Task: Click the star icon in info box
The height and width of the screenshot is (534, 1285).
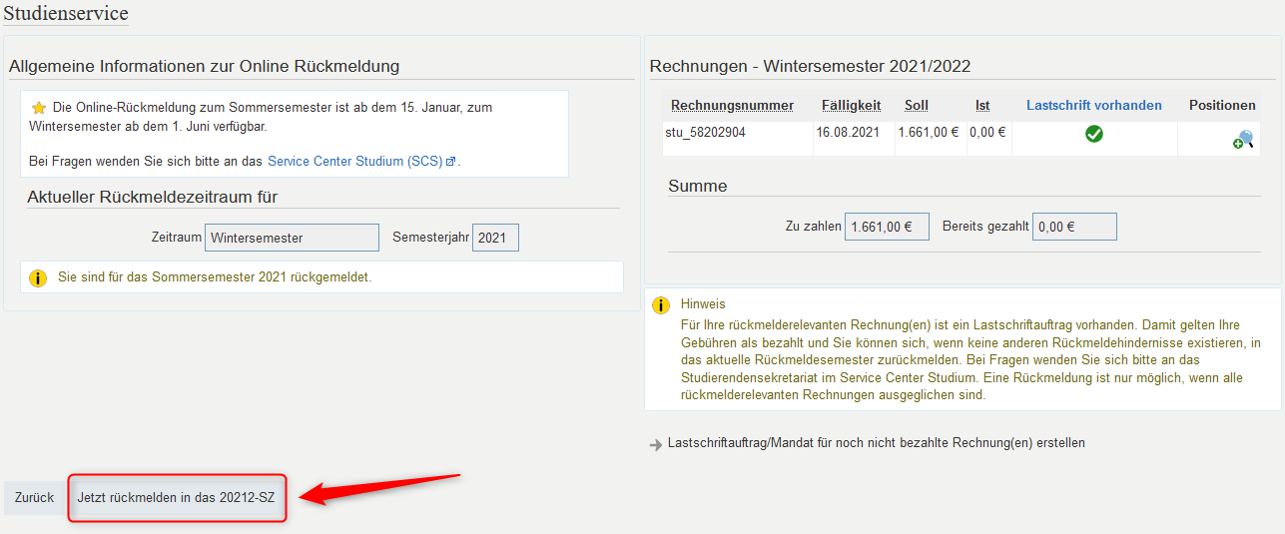Action: tap(39, 107)
